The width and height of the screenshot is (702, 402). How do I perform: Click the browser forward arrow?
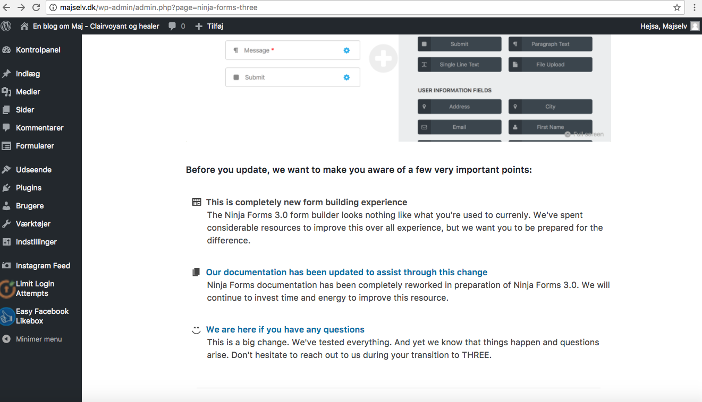pos(21,7)
